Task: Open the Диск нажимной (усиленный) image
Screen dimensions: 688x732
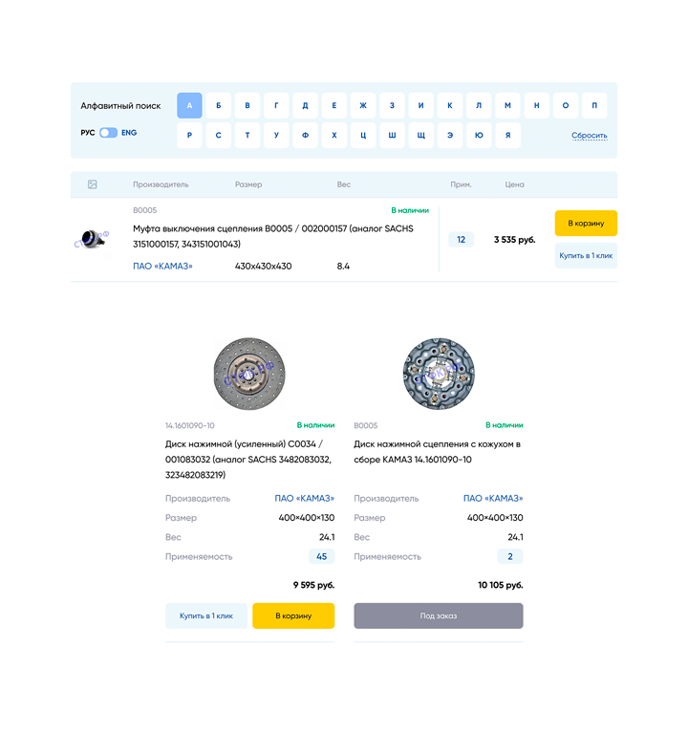Action: pyautogui.click(x=249, y=370)
